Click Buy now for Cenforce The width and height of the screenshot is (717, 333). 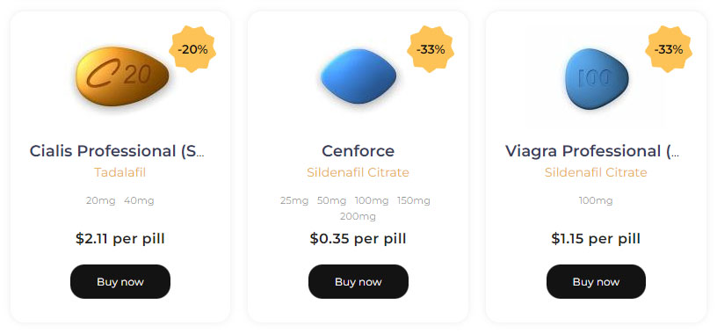tap(358, 282)
